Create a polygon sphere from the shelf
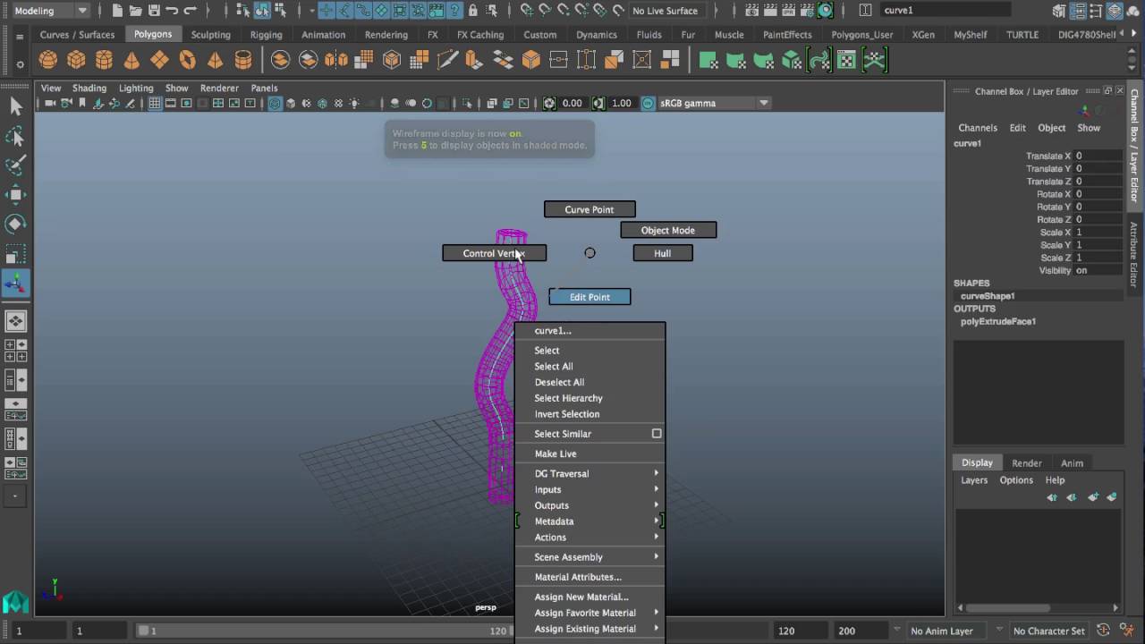The height and width of the screenshot is (644, 1145). click(48, 60)
